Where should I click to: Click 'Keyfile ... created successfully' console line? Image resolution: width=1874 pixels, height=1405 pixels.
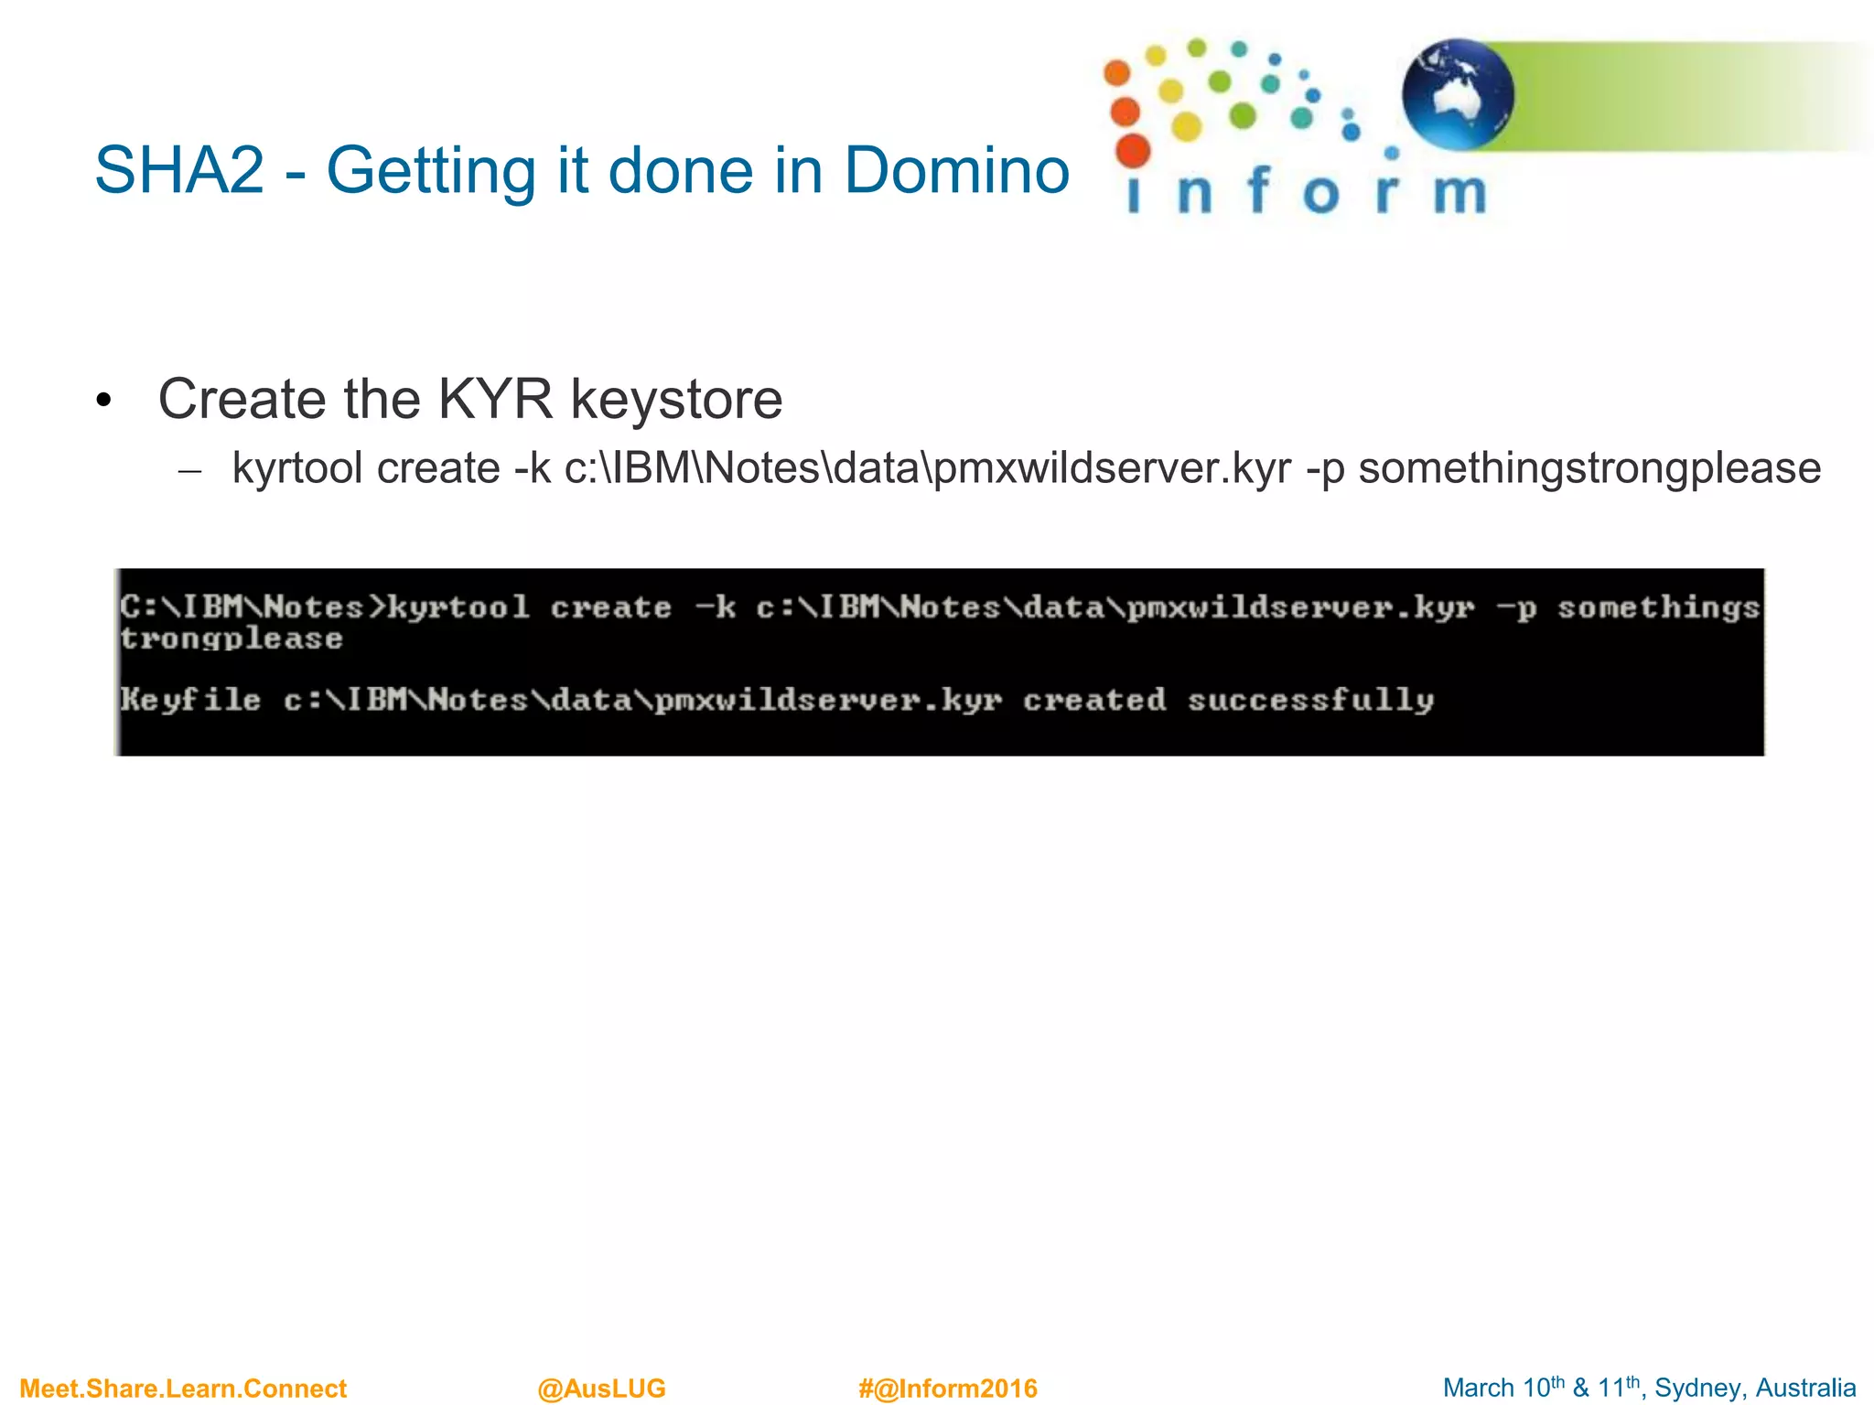point(777,701)
